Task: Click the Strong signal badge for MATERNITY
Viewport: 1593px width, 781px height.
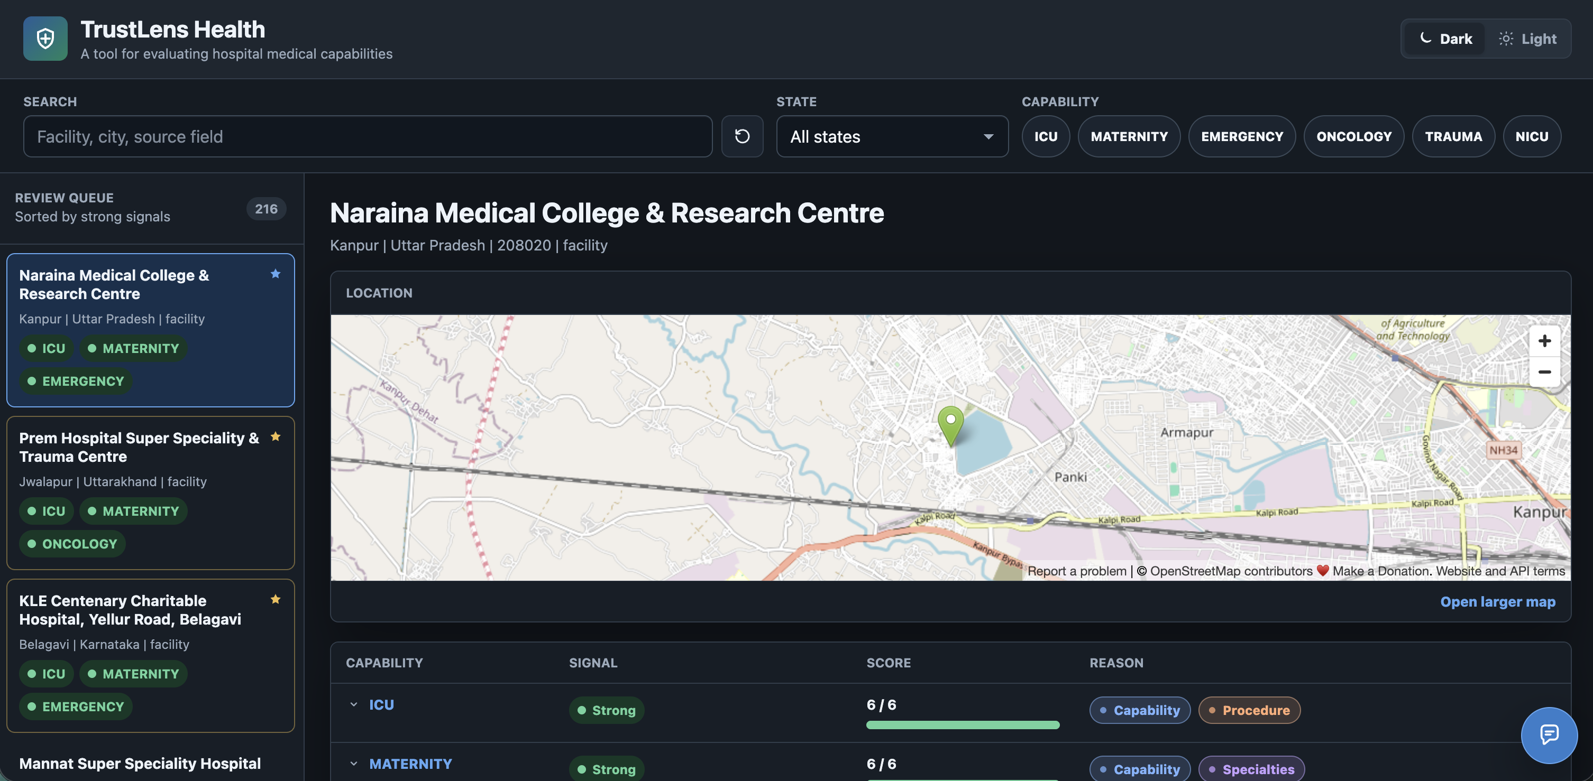Action: point(606,769)
